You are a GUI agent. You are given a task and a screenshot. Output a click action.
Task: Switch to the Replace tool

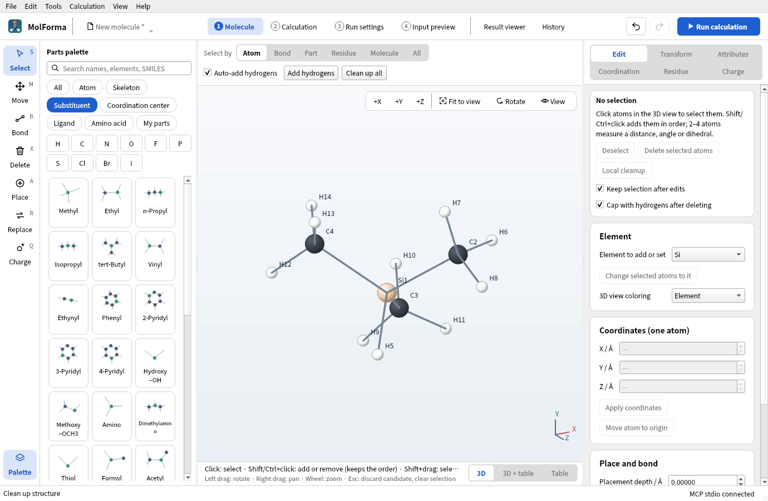click(20, 222)
